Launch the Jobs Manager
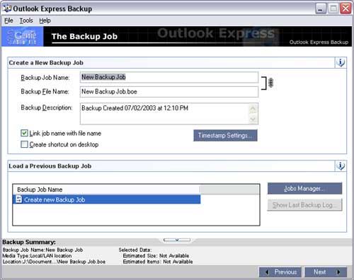This screenshot has height=280, width=354. pos(304,189)
